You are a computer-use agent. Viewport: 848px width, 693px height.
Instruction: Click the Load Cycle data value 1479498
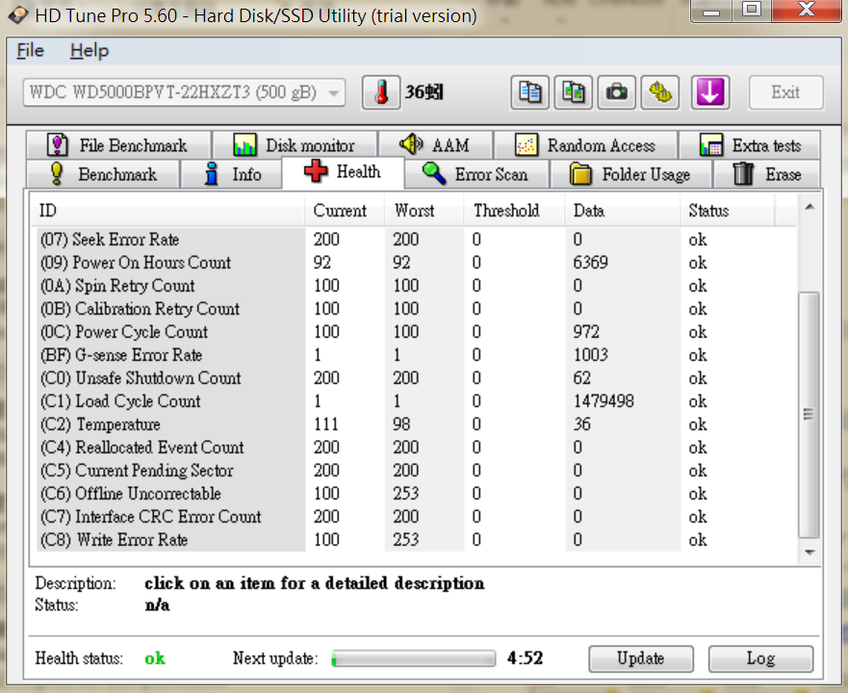pos(604,401)
